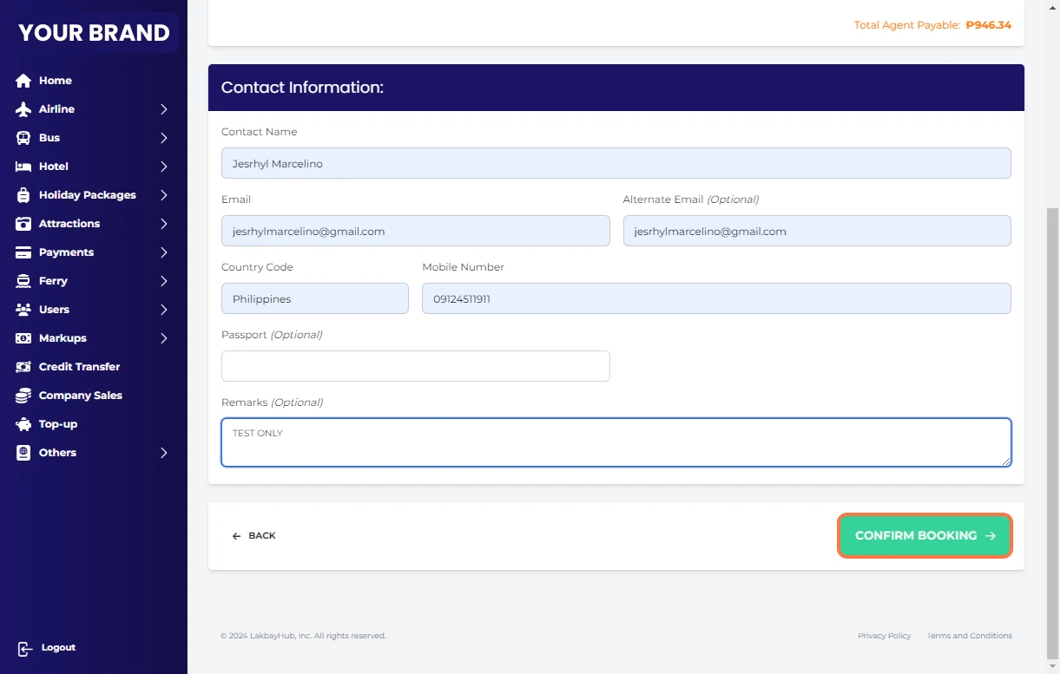Click the Bus icon in sidebar

point(23,138)
